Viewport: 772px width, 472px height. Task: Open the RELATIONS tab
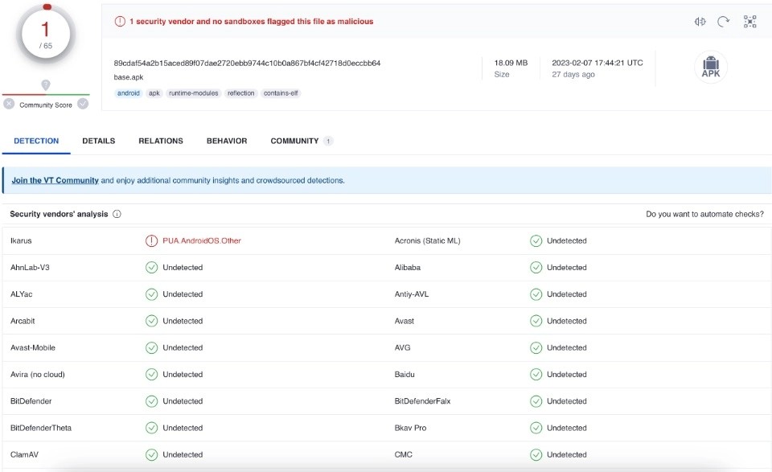[161, 141]
